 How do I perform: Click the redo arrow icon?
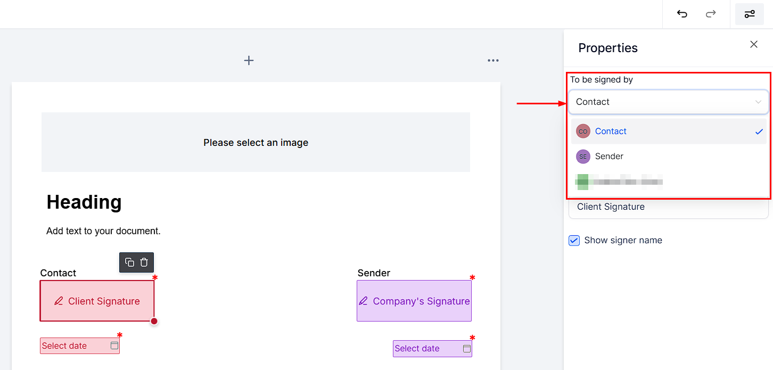[711, 14]
